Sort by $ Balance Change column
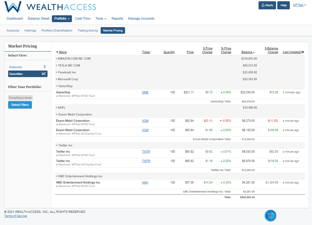Image resolution: width=312 pixels, height=225 pixels. 271,50
